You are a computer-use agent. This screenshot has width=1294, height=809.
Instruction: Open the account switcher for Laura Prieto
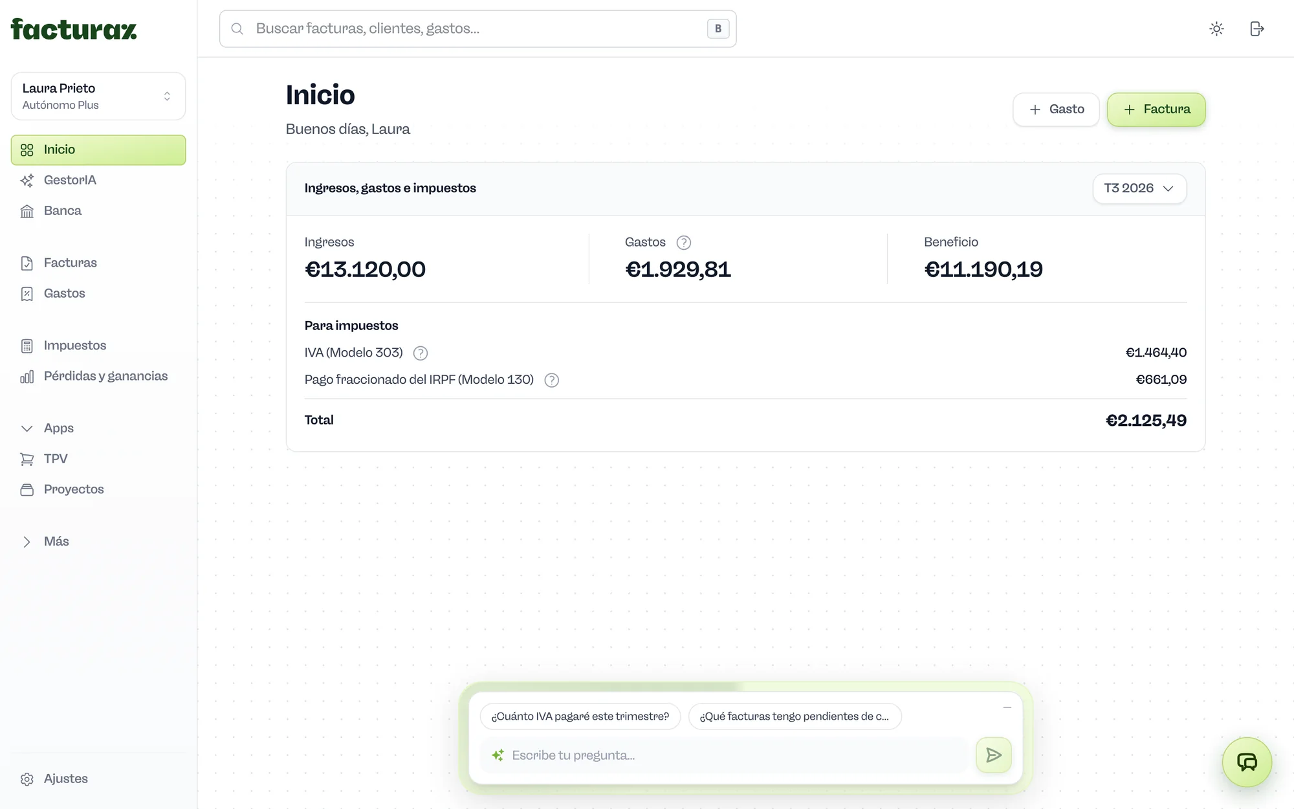pyautogui.click(x=98, y=96)
